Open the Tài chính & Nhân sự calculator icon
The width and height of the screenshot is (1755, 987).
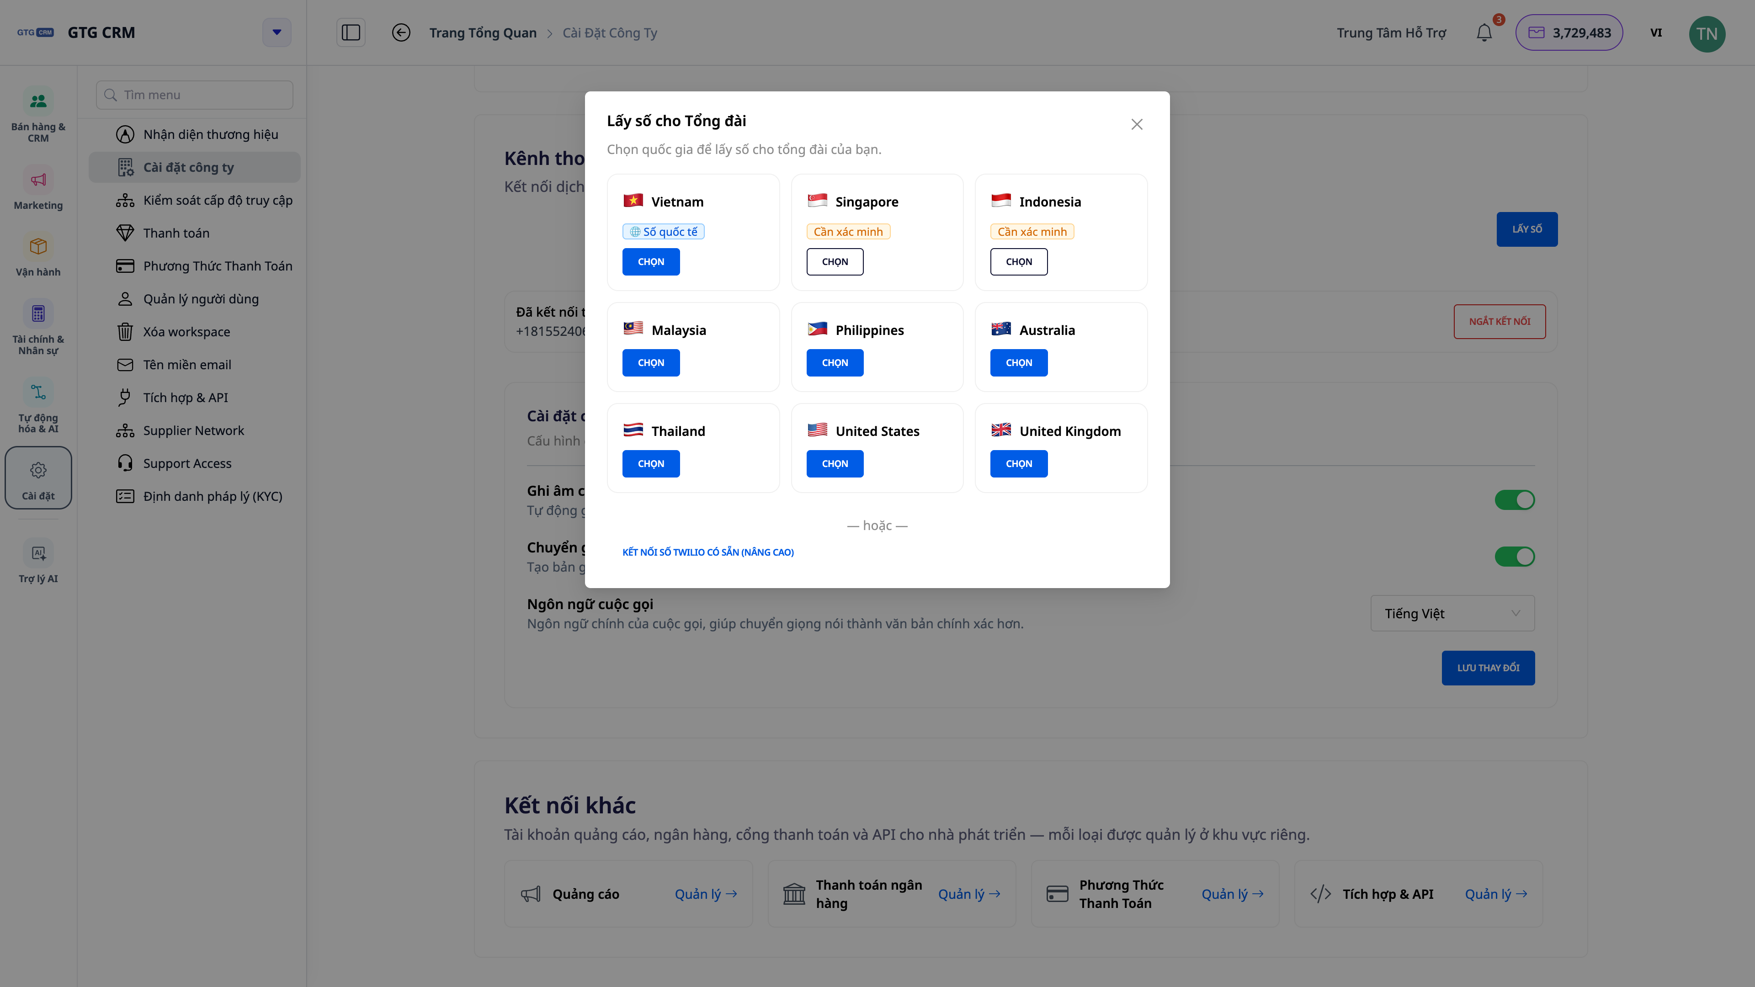(x=38, y=313)
